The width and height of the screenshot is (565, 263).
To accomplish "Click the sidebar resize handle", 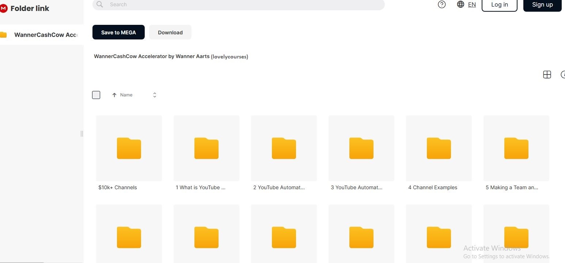I will point(82,134).
